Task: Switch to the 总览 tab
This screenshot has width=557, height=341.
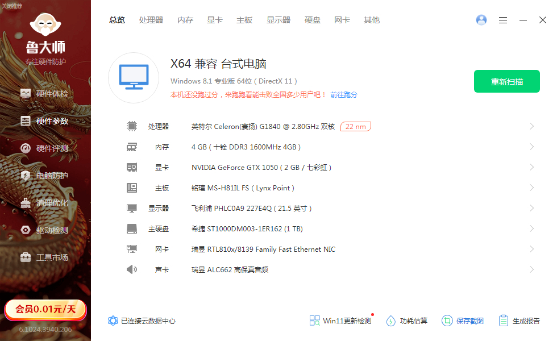Action: (117, 20)
